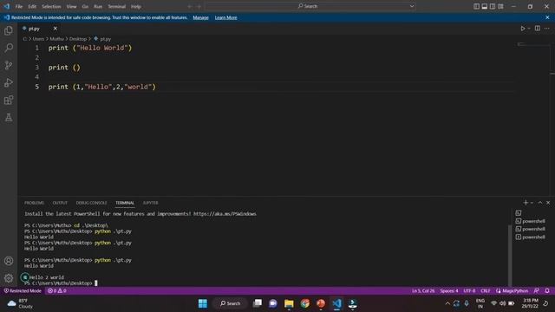Screen dimensions: 555x312
Task: Toggle the bottom panel layout
Action: pos(485,6)
